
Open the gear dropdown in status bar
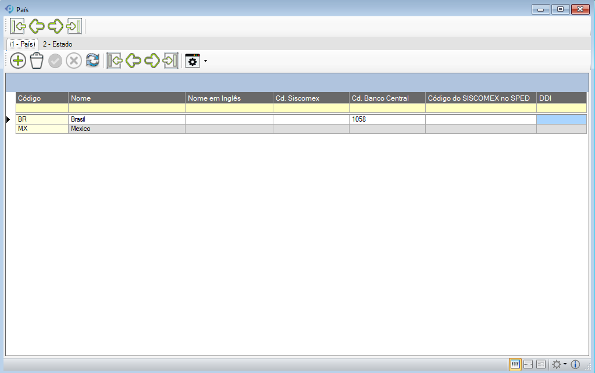coord(559,364)
